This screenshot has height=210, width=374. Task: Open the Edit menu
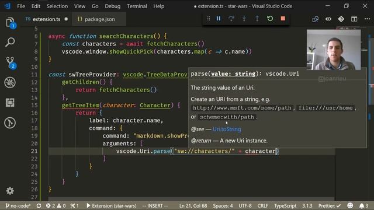[x=36, y=6]
